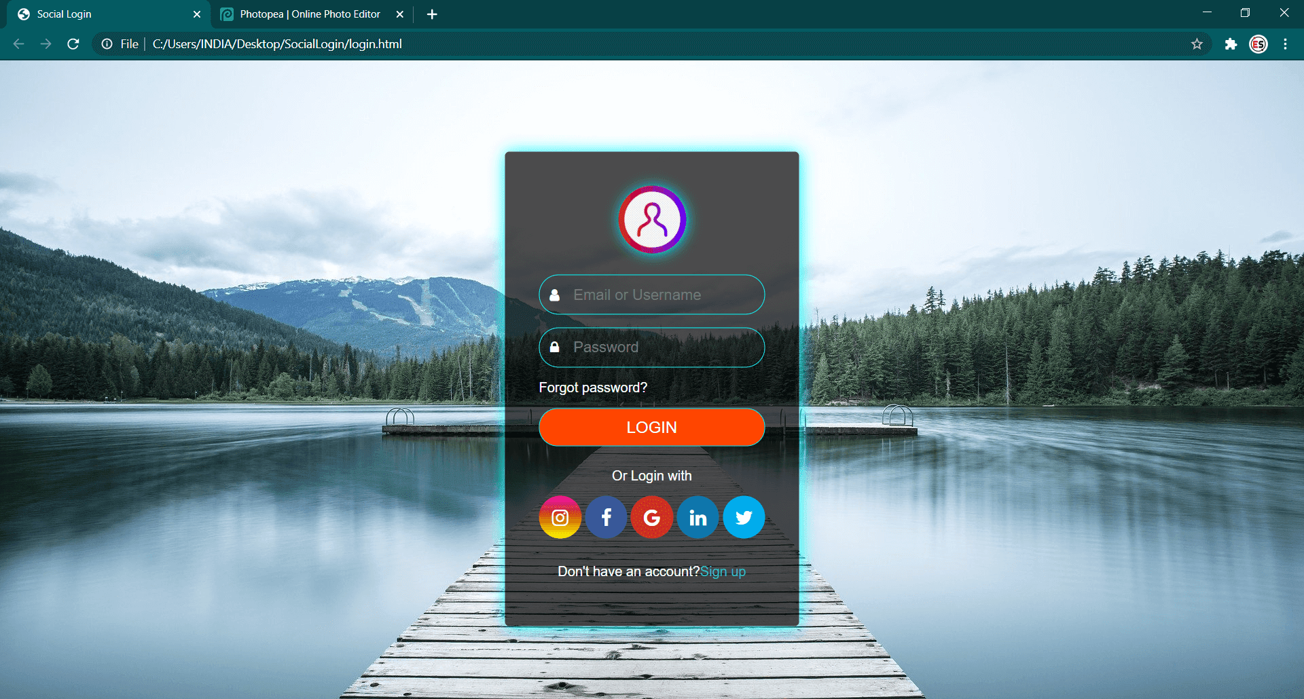Select the Facebook login icon
This screenshot has height=699, width=1304.
[606, 517]
